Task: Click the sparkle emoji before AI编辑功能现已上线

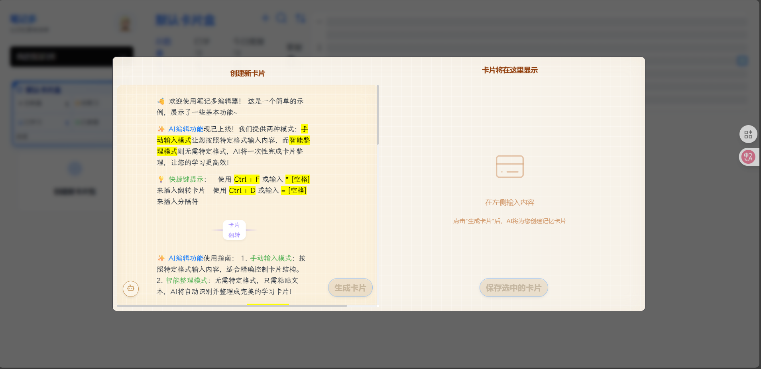Action: click(x=161, y=129)
